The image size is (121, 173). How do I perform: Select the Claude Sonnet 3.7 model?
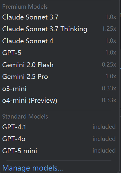pos(59,17)
